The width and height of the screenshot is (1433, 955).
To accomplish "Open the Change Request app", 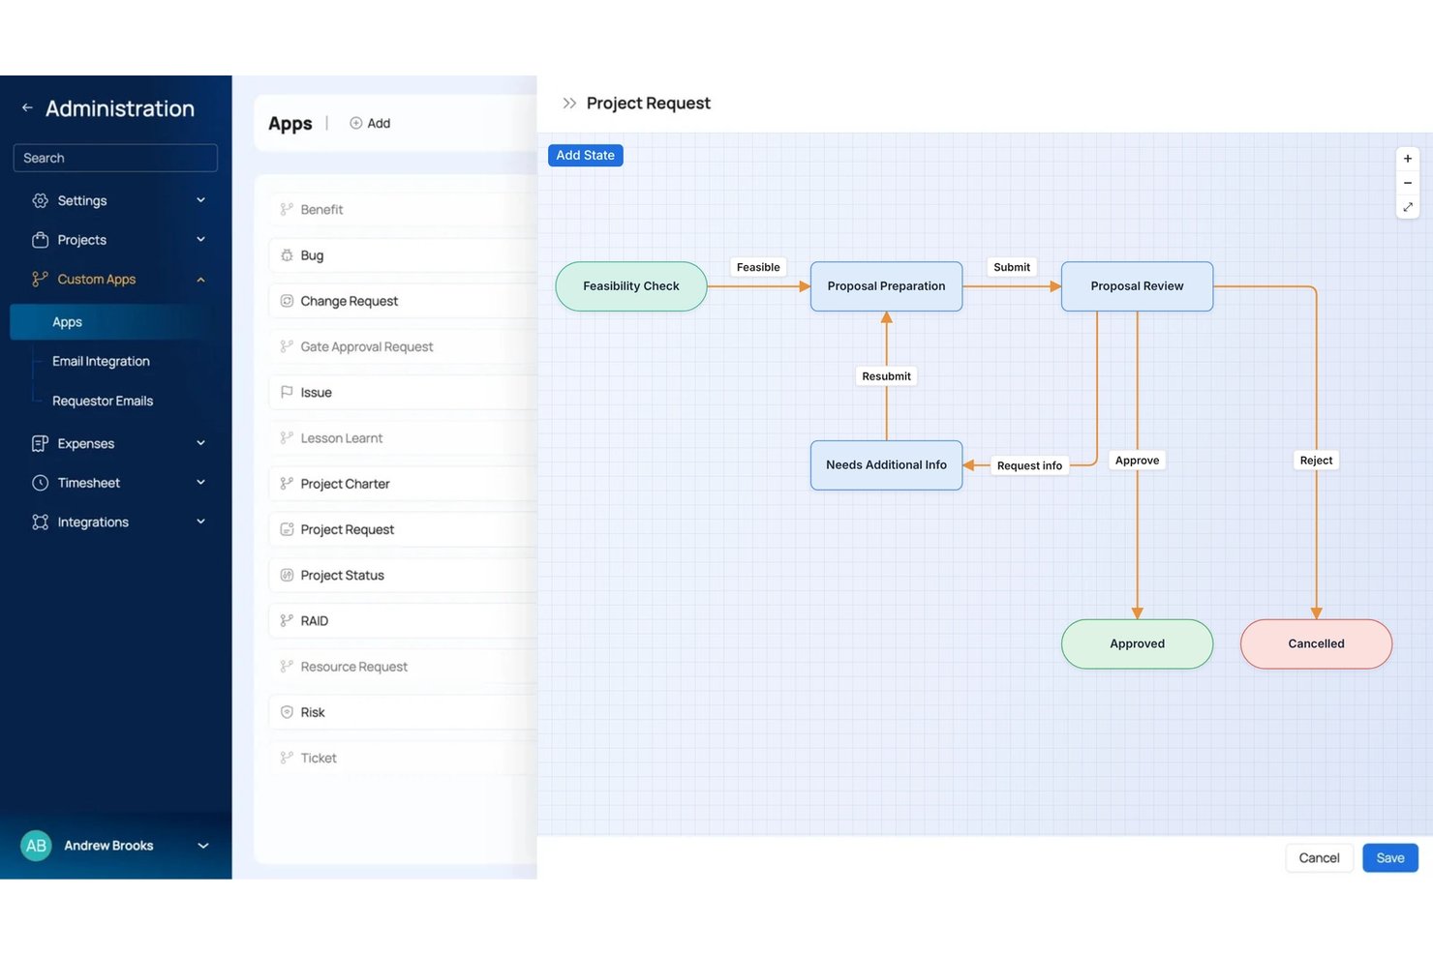I will click(403, 301).
